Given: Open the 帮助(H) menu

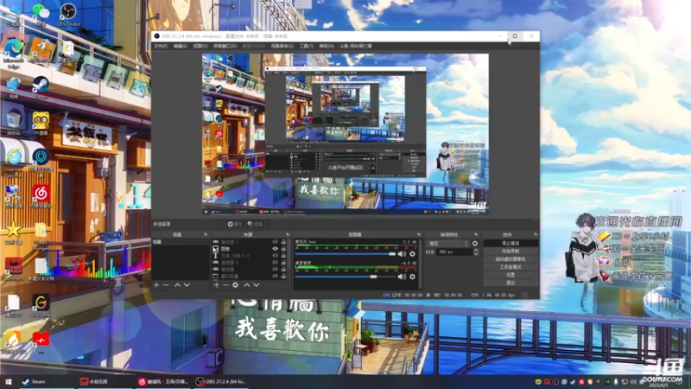Looking at the screenshot, I should [x=326, y=46].
